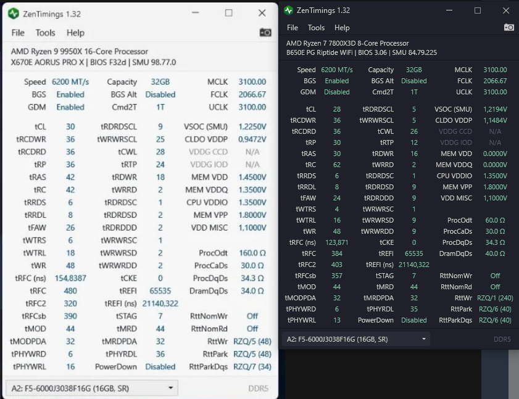519x399 pixels.
Task: Click tRC value 62 in dark window
Action: click(337, 165)
